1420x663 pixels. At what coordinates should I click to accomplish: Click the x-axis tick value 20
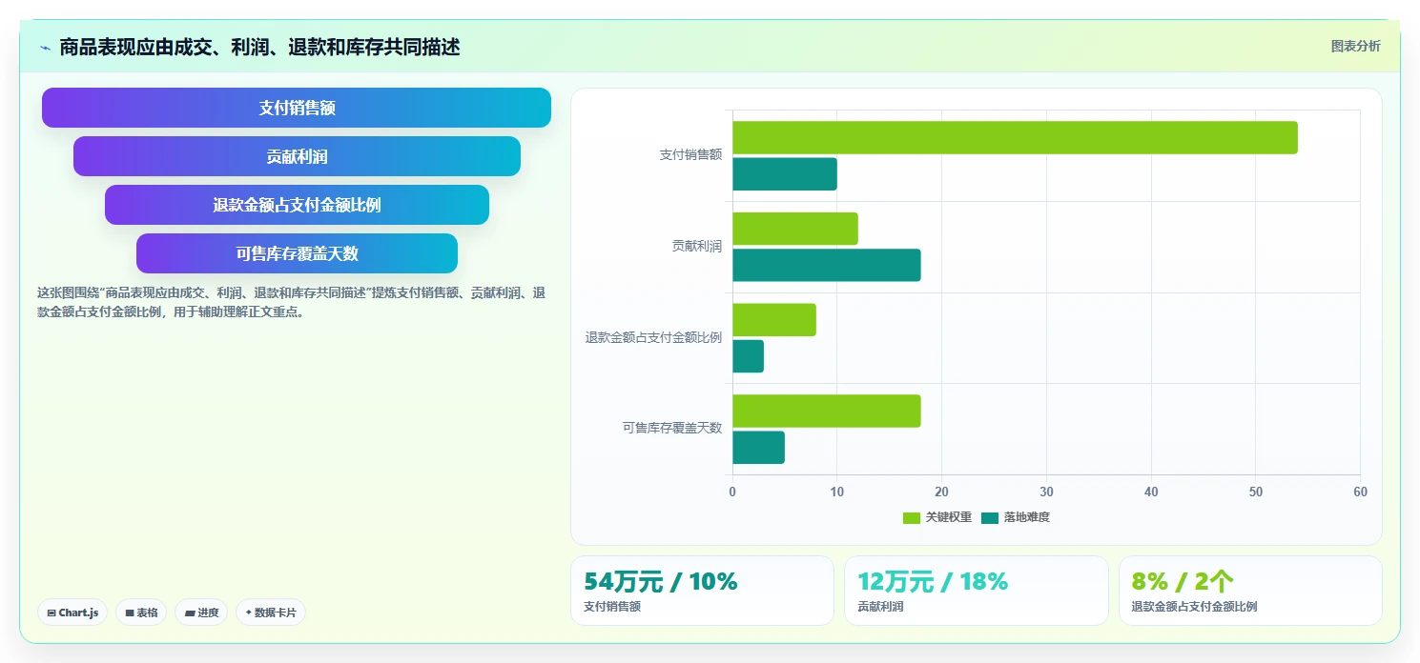click(941, 492)
